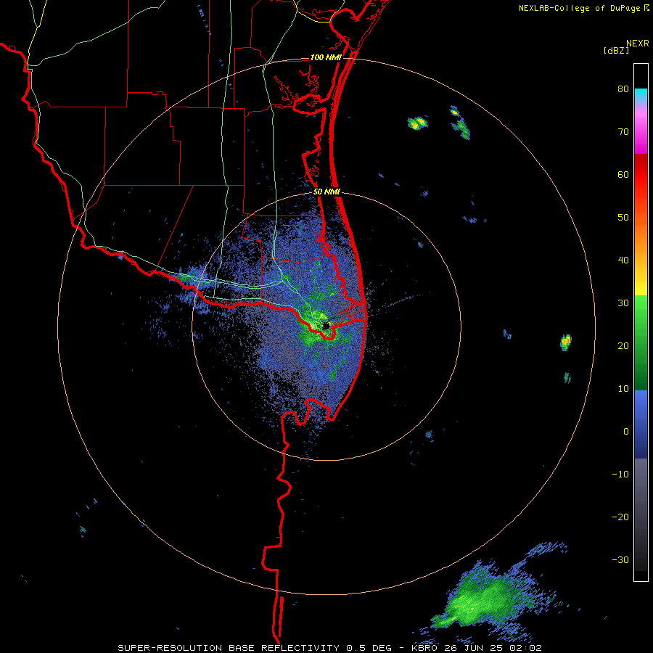Click the 60 value on the dBZ scale
Screen dimensions: 653x653
click(623, 174)
